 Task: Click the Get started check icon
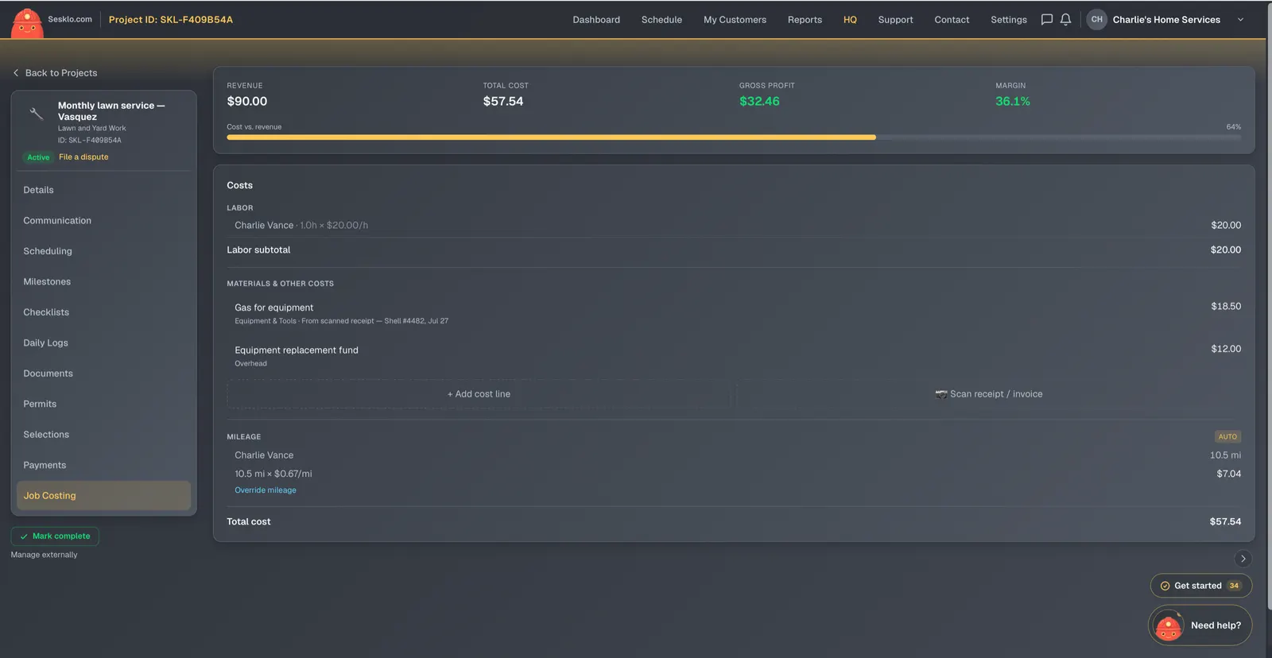[x=1165, y=586]
